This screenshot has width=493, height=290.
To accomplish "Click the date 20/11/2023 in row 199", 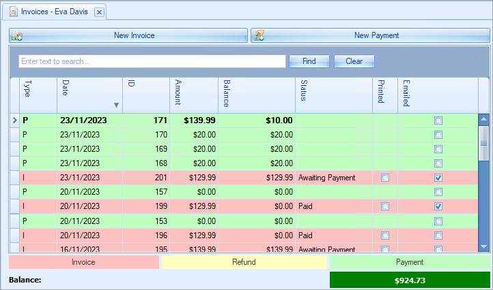I will [x=80, y=206].
